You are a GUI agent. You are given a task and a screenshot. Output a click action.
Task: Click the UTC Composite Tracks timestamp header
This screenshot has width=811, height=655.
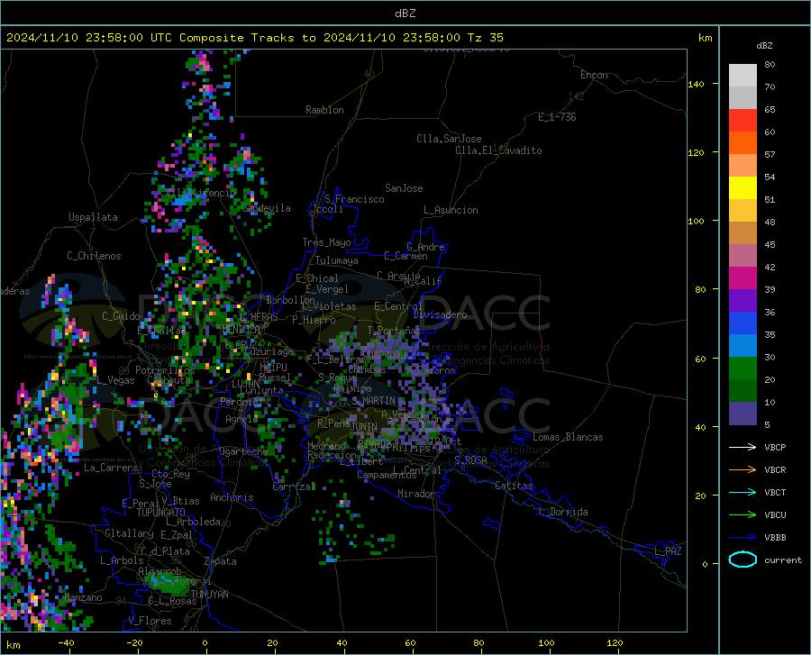[255, 38]
